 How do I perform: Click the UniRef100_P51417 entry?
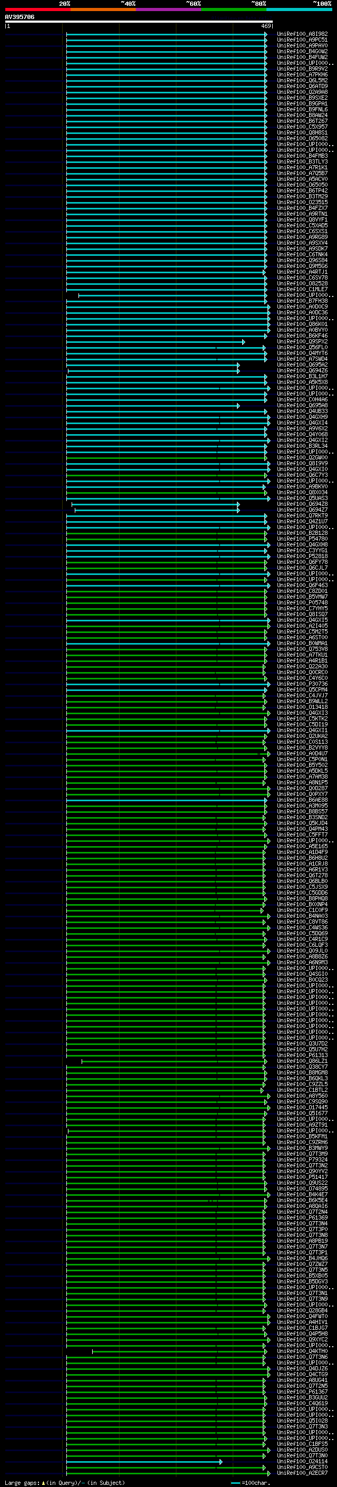point(302,1177)
